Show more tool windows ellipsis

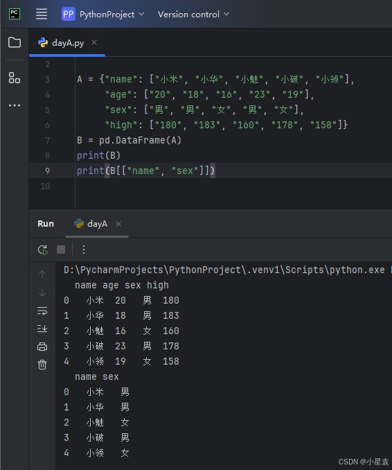(x=15, y=105)
